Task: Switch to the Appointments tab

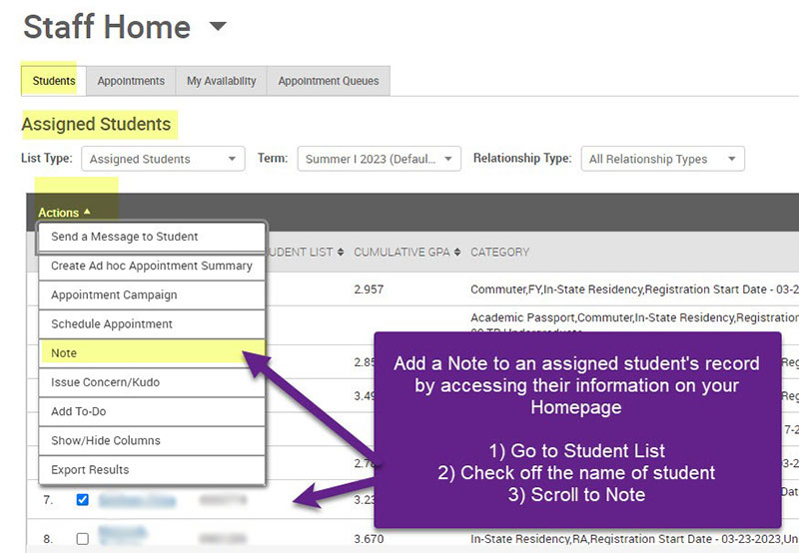Action: pos(130,81)
